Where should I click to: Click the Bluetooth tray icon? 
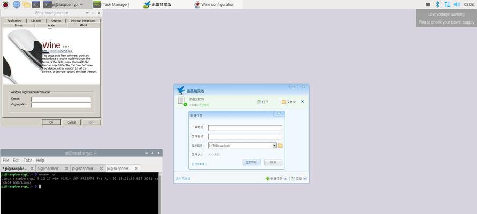tap(438, 4)
